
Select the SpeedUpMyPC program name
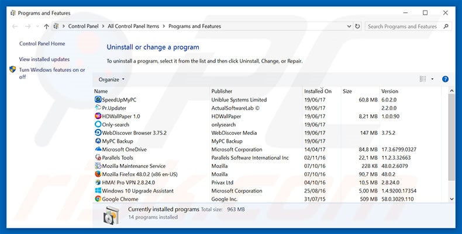tap(119, 100)
